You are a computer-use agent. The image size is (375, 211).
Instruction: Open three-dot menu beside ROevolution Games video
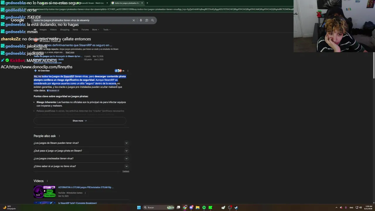(85, 193)
